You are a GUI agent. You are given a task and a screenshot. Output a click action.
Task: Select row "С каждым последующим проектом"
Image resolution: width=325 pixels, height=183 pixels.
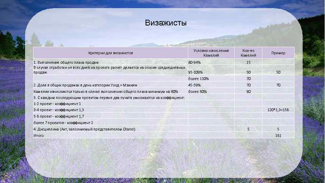[x=109, y=98]
